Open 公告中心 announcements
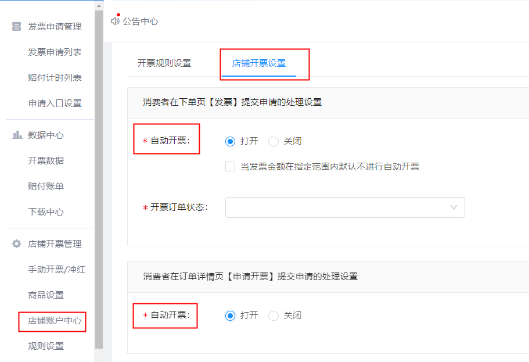The height and width of the screenshot is (362, 529). click(x=141, y=21)
